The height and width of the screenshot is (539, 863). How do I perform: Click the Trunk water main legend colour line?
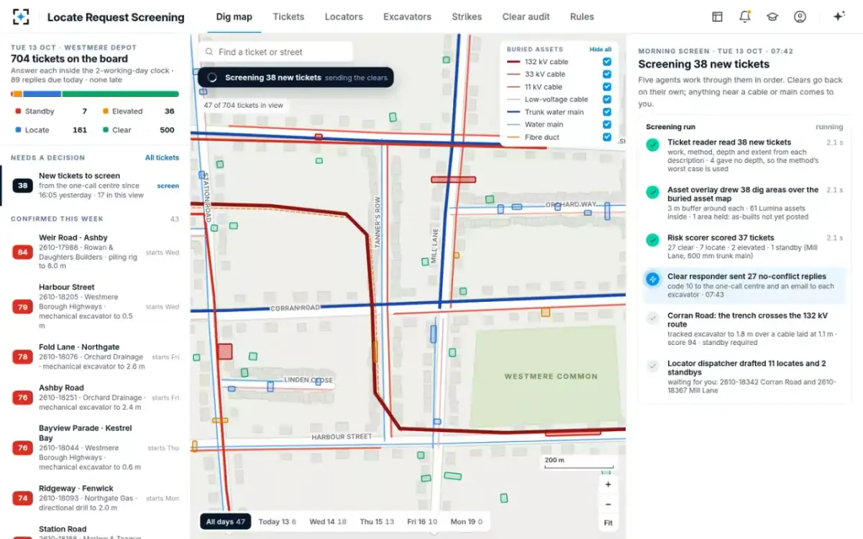(x=513, y=112)
